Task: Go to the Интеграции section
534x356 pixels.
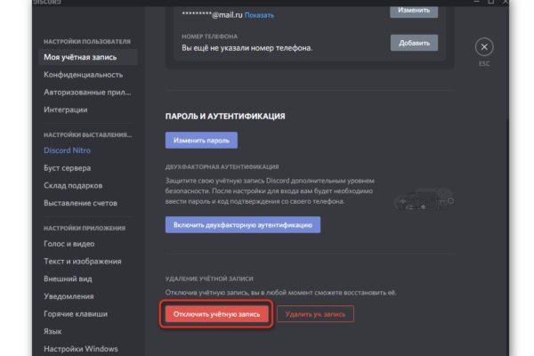Action: [x=66, y=110]
